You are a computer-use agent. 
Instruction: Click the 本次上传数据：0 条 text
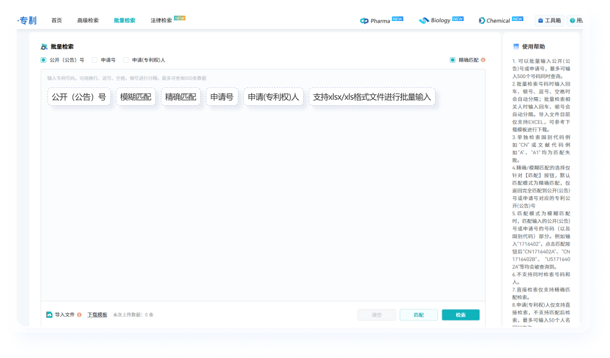point(133,314)
